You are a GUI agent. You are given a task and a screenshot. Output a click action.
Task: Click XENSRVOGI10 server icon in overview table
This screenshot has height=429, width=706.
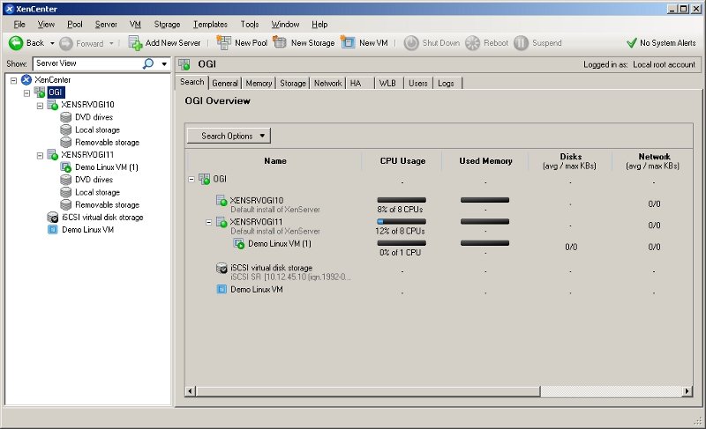click(222, 200)
